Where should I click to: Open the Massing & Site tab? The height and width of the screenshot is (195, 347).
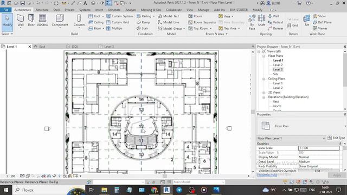[x=151, y=10]
